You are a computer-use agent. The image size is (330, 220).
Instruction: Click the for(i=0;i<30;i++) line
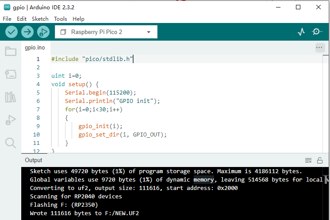(94, 110)
